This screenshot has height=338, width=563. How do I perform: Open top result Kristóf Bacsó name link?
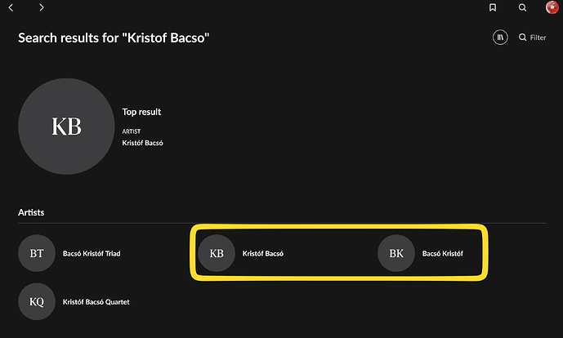[142, 143]
